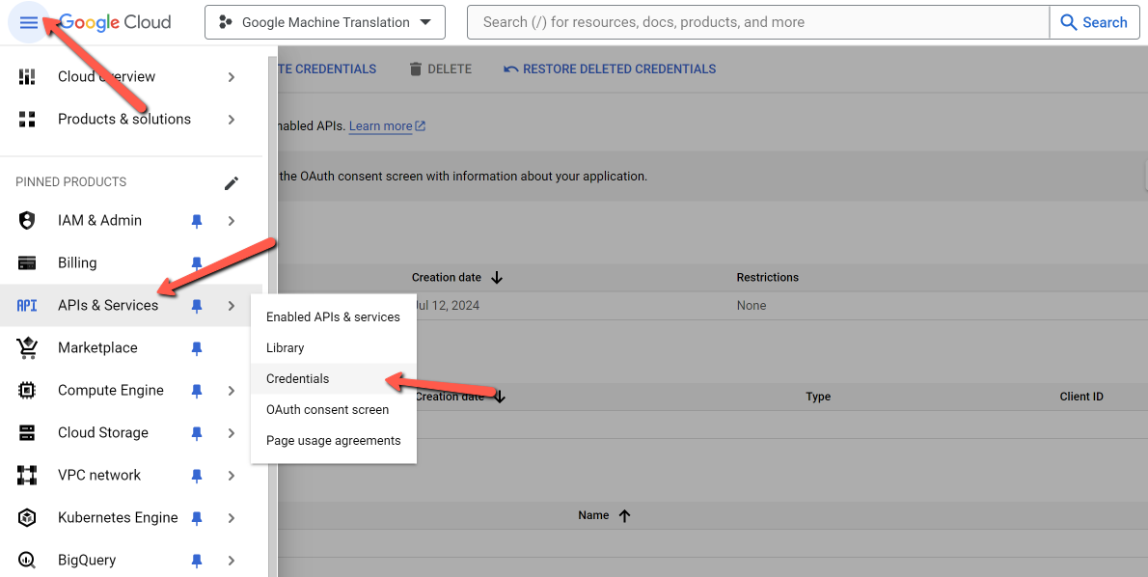Click the edit pinned products pencil icon
The height and width of the screenshot is (577, 1148).
pyautogui.click(x=232, y=183)
